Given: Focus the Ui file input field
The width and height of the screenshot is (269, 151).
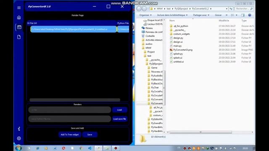Looking at the screenshot, I should coord(70,110).
